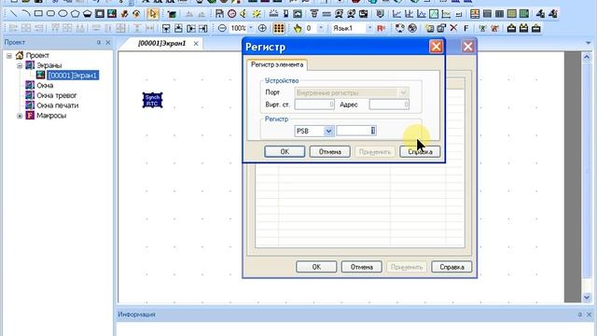The width and height of the screenshot is (597, 336).
Task: Click the register address input field next to PSB
Action: tap(356, 131)
